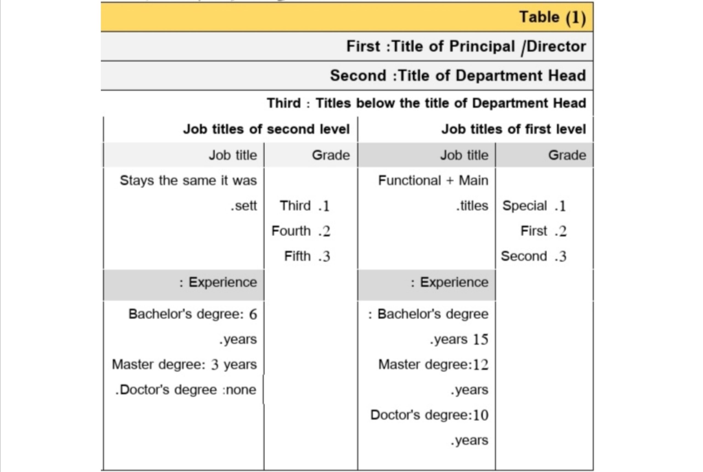Select the Fourth .2 grade entry
The height and width of the screenshot is (472, 703).
pyautogui.click(x=301, y=231)
